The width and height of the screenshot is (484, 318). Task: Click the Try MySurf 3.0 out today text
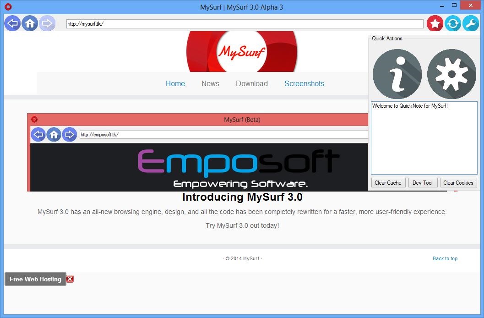coord(242,225)
